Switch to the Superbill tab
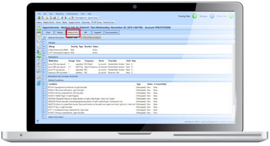The height and width of the screenshot is (146, 270). (98, 33)
